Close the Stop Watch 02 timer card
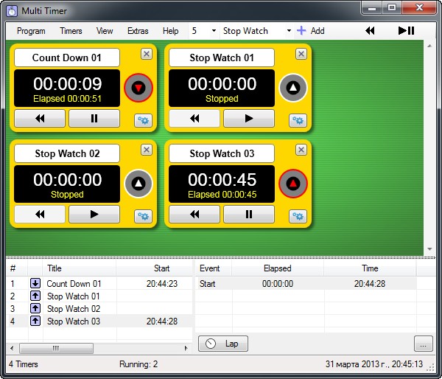 (147, 150)
